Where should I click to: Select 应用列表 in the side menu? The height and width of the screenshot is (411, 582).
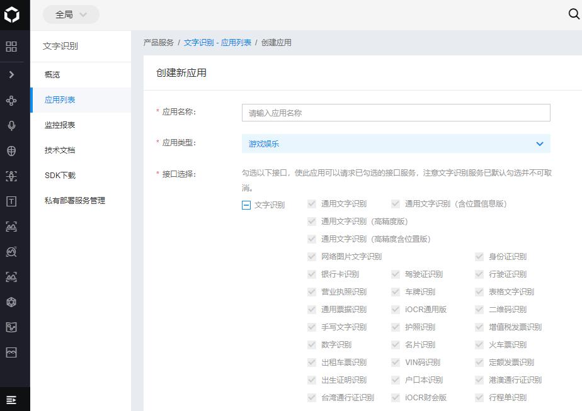coord(81,100)
